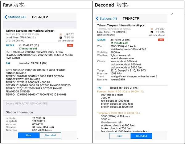Click '17 minutes old' text
Screen dimensions: 185x144
[28, 49]
